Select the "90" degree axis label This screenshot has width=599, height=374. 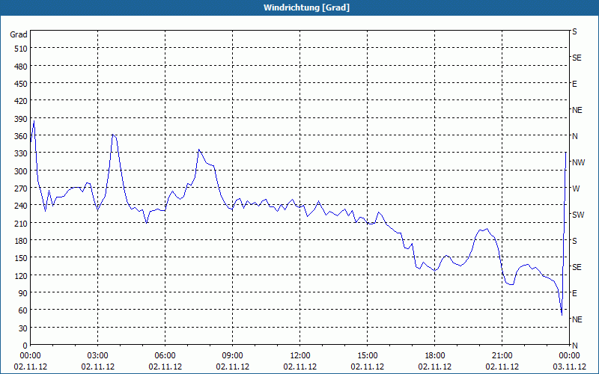[23, 293]
